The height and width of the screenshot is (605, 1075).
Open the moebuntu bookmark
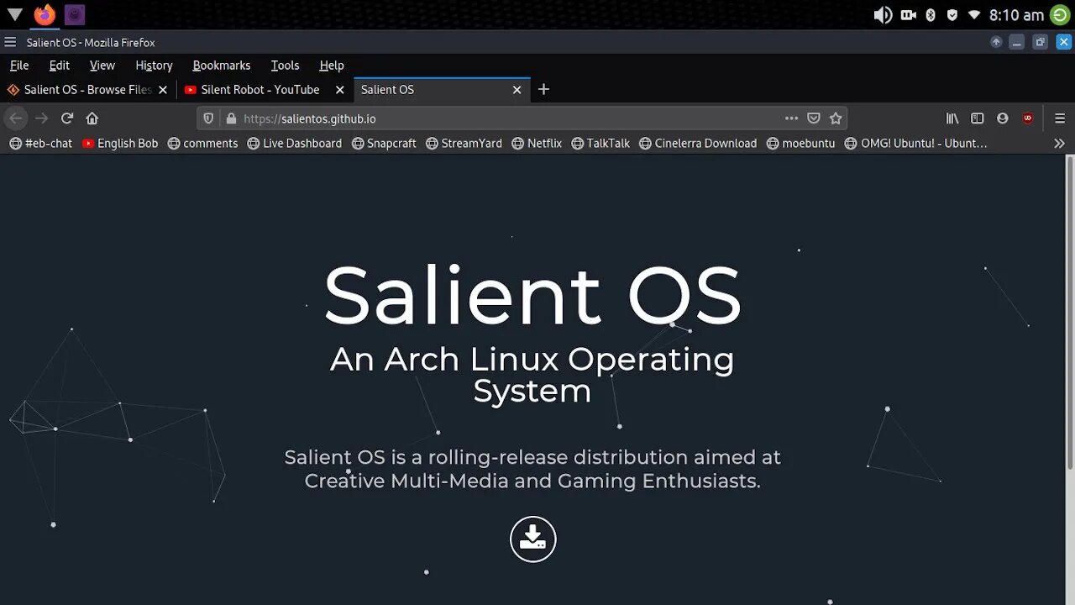coord(800,144)
